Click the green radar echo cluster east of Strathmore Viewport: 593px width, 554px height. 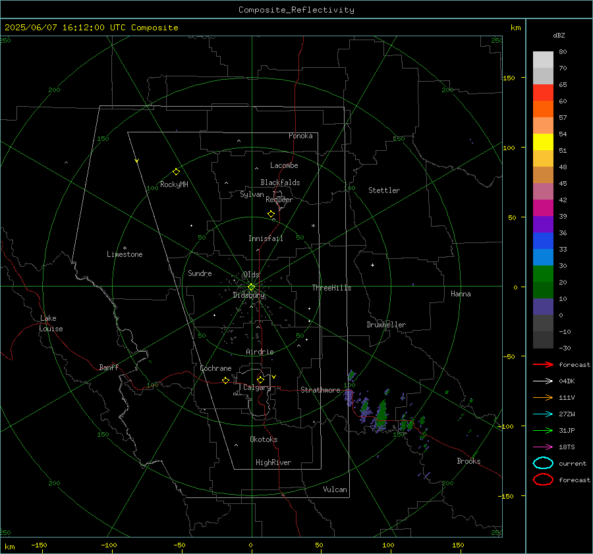coord(382,413)
